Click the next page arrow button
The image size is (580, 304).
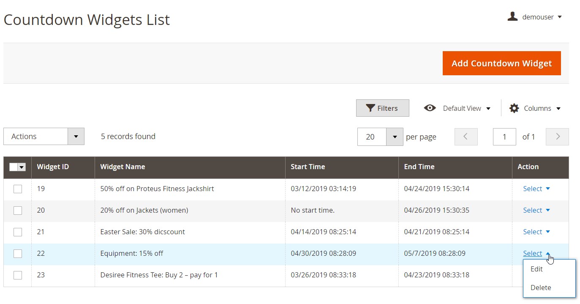tap(557, 137)
